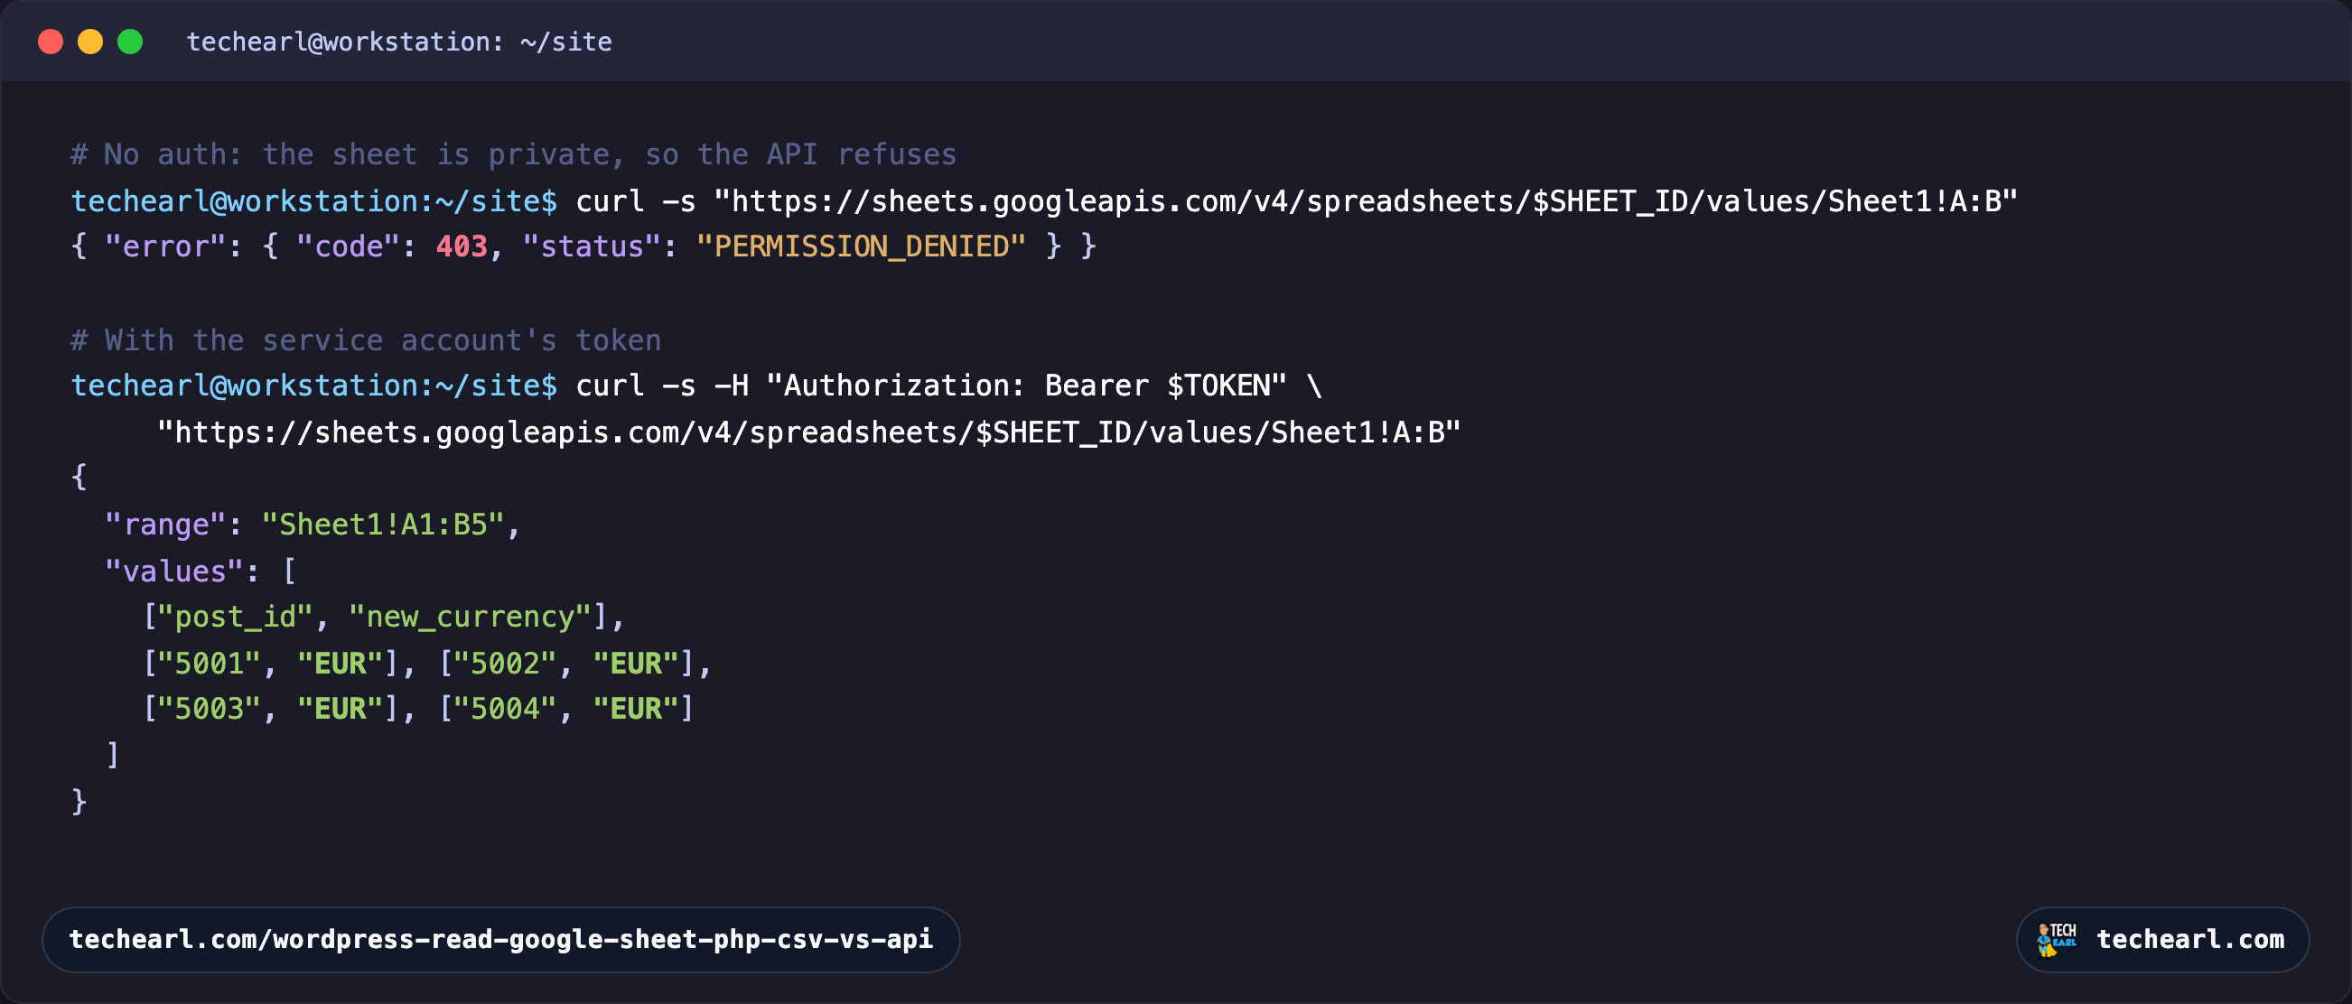Click the techearl.com site label
The height and width of the screenshot is (1004, 2352).
[2189, 939]
